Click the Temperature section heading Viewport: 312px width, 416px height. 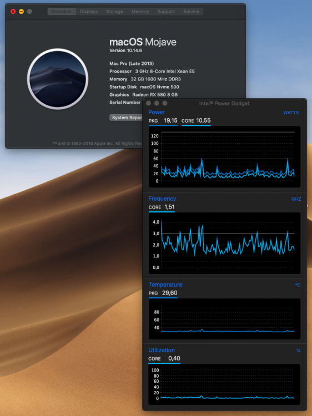pos(165,285)
